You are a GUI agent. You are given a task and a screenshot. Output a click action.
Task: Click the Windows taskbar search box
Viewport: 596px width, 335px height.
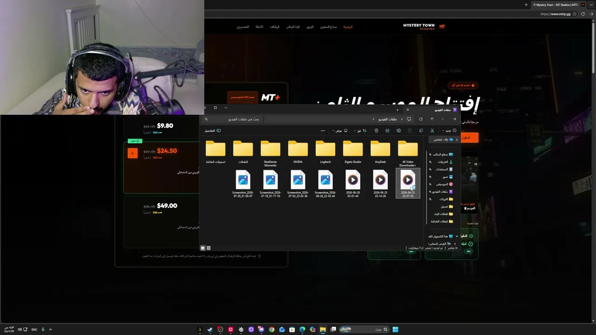365,329
